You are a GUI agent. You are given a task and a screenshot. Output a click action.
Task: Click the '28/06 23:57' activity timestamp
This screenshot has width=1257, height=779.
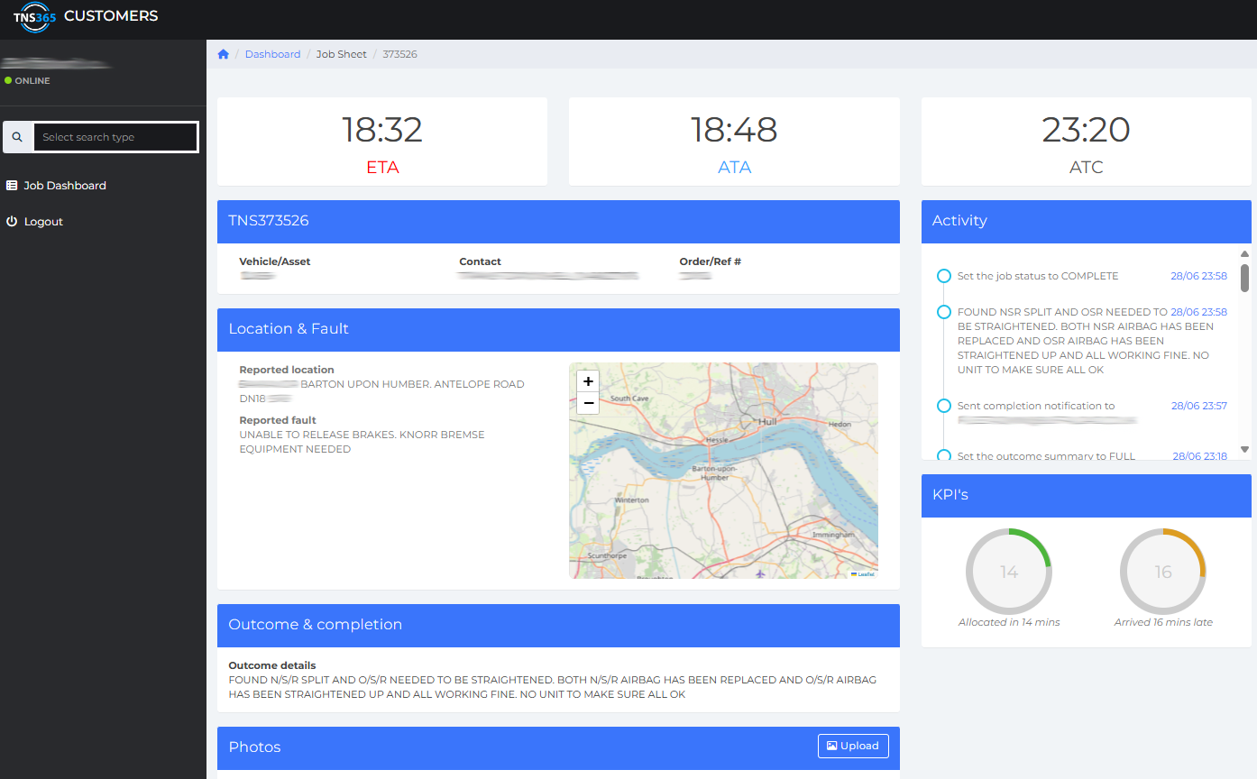tap(1199, 406)
